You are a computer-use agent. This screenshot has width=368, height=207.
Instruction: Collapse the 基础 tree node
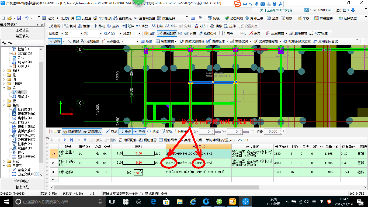coord(4,105)
